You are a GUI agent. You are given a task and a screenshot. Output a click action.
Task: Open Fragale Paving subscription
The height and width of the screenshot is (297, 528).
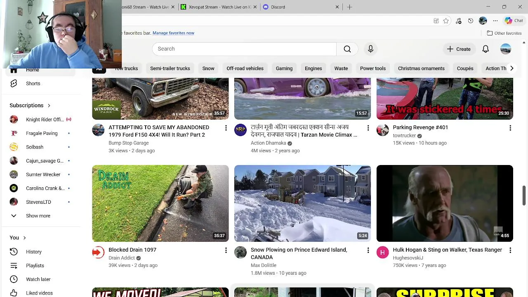point(40,133)
